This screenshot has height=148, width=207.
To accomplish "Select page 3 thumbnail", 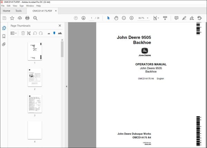I will pos(35,104).
